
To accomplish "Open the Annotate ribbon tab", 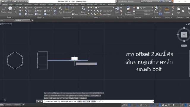I will pyautogui.click(x=19, y=4).
